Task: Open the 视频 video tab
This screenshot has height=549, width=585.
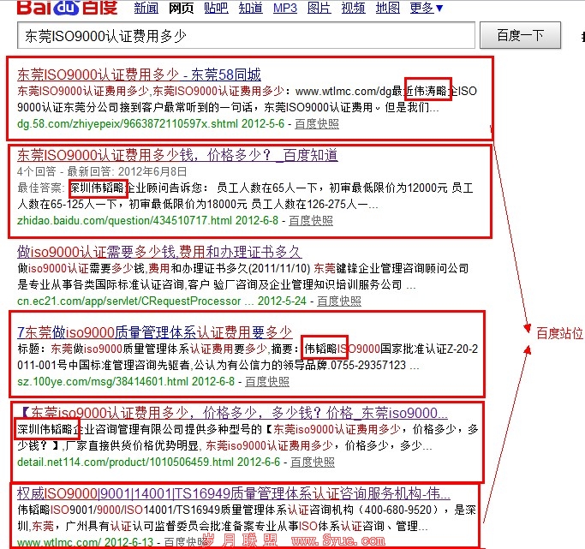Action: 354,8
